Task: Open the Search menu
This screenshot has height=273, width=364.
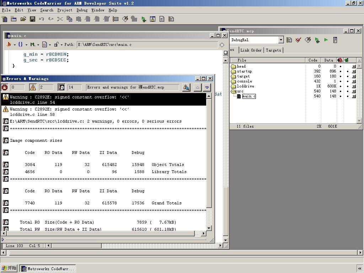Action: pyautogui.click(x=47, y=10)
